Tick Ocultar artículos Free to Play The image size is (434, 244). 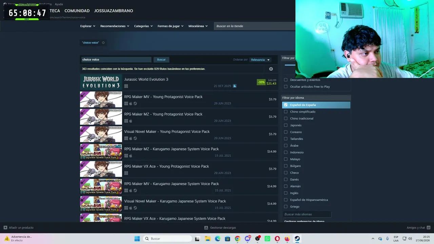click(285, 87)
